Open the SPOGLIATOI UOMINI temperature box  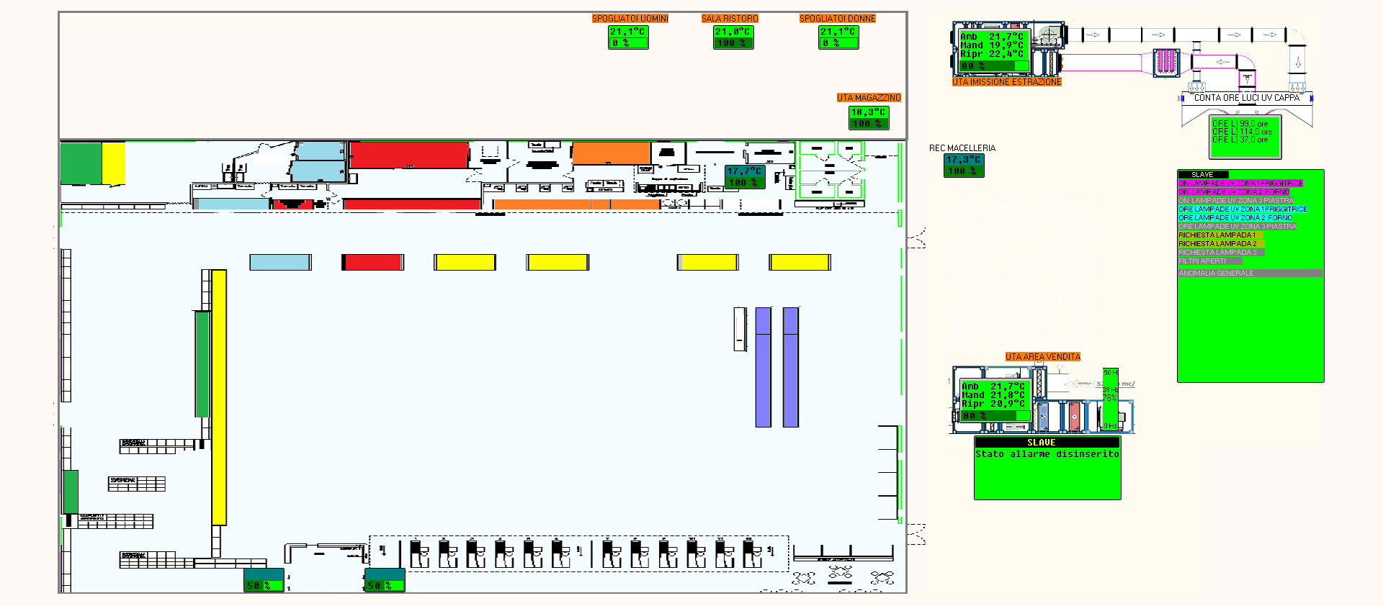pos(628,37)
